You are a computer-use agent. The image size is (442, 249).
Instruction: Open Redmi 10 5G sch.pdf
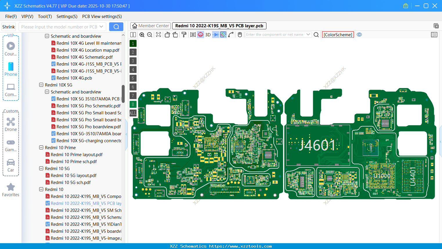pos(71,183)
